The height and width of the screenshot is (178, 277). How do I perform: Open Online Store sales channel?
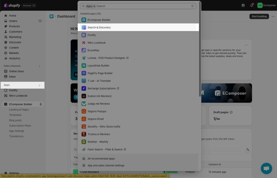[17, 71]
